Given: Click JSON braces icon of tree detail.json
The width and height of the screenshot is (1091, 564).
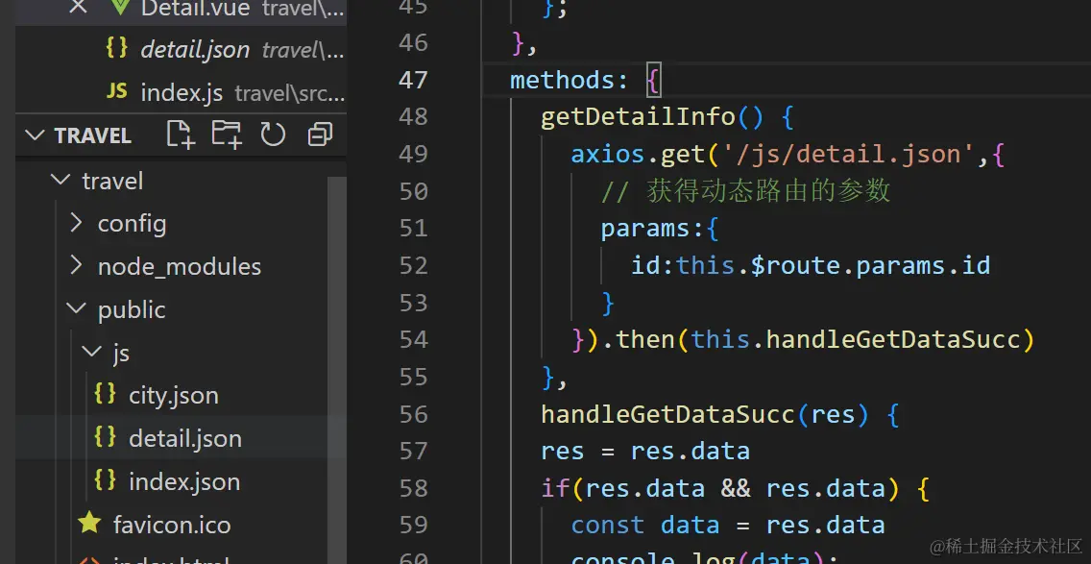Looking at the screenshot, I should (105, 437).
